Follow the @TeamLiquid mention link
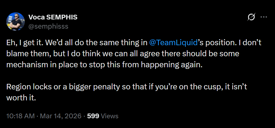Screen dimensions: 275x128 pos(173,43)
